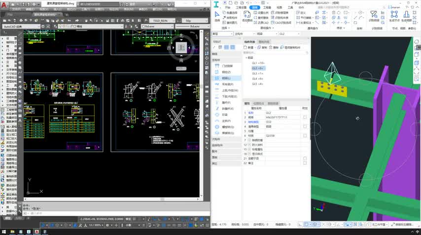This screenshot has width=421, height=235.
Task: Click the 新建 button in component list
Action: (x=248, y=47)
